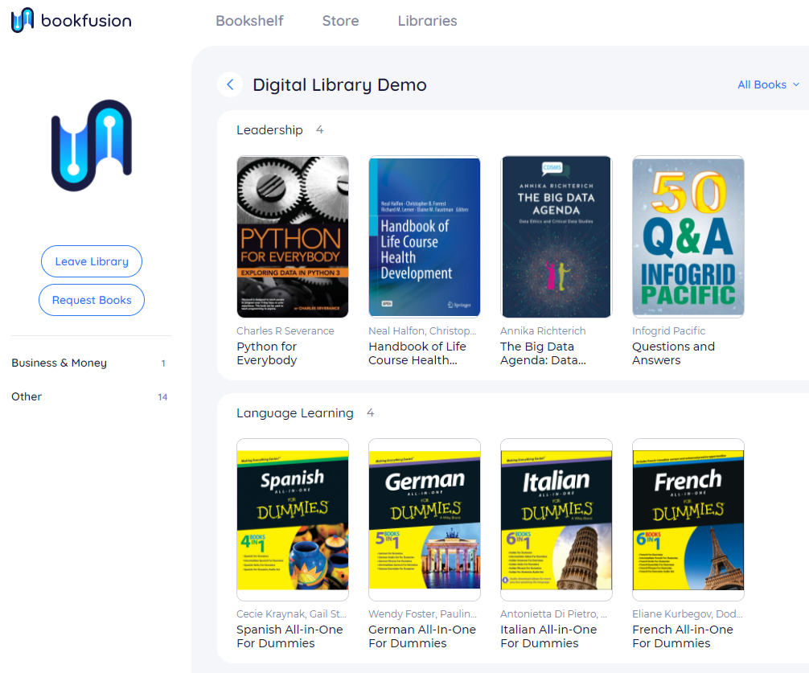Viewport: 809px width, 673px height.
Task: Click the large library logo in the sidebar
Action: pos(92,146)
